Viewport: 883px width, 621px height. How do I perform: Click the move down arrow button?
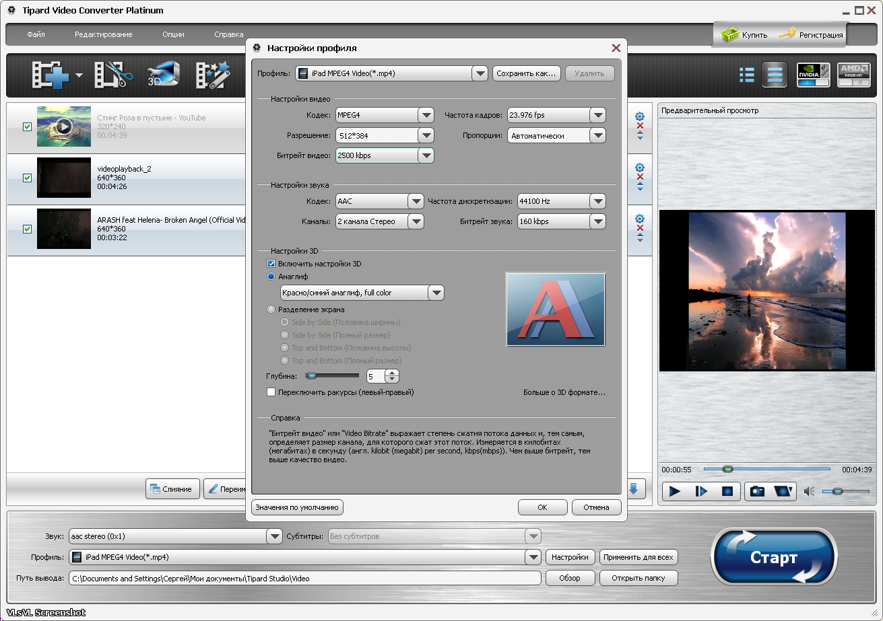click(x=634, y=488)
